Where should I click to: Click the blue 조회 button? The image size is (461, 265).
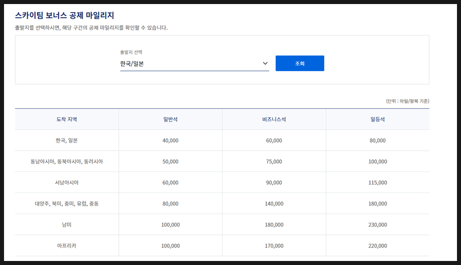point(299,63)
